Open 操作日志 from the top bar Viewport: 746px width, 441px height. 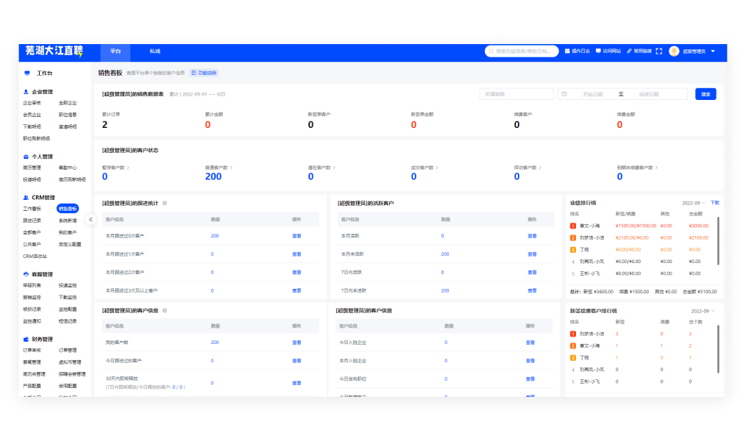coord(577,51)
